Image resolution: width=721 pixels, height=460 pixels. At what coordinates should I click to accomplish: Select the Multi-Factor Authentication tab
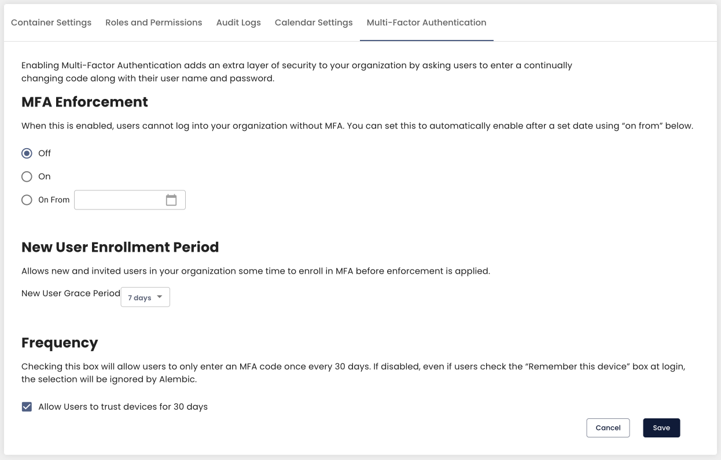(426, 23)
